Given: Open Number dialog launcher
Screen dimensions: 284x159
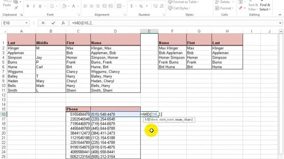Looking at the screenshot, I should click(x=164, y=15).
